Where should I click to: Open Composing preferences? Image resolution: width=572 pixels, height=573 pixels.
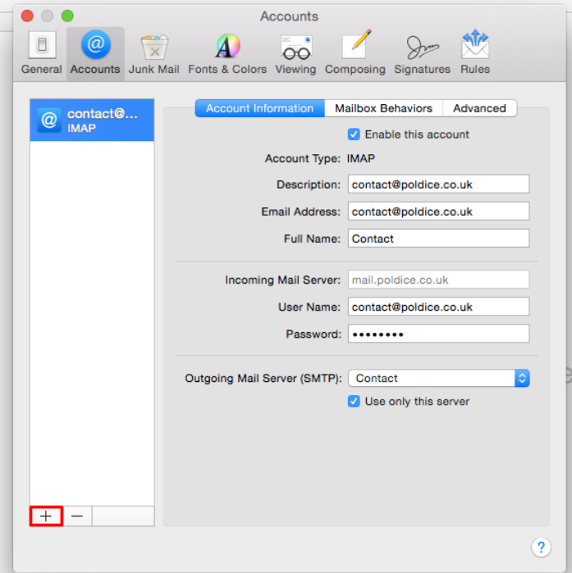point(355,52)
